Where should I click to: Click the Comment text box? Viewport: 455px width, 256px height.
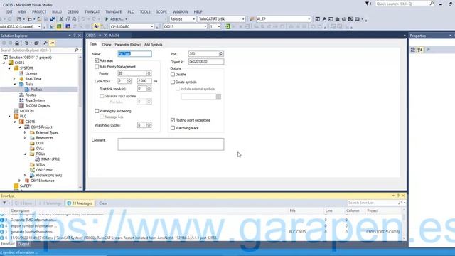pos(171,144)
